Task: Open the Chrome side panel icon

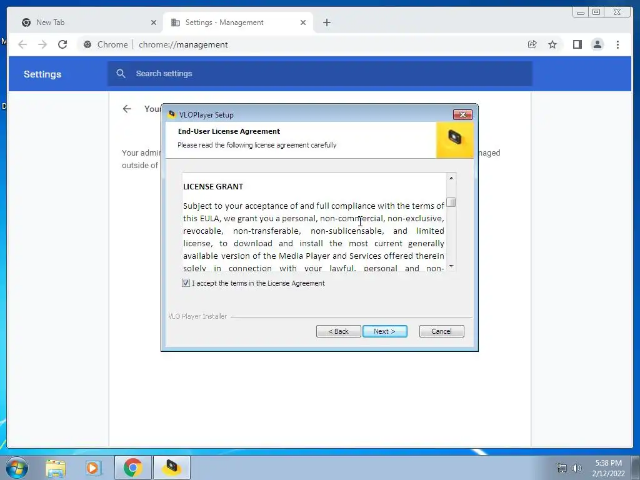Action: [x=577, y=44]
